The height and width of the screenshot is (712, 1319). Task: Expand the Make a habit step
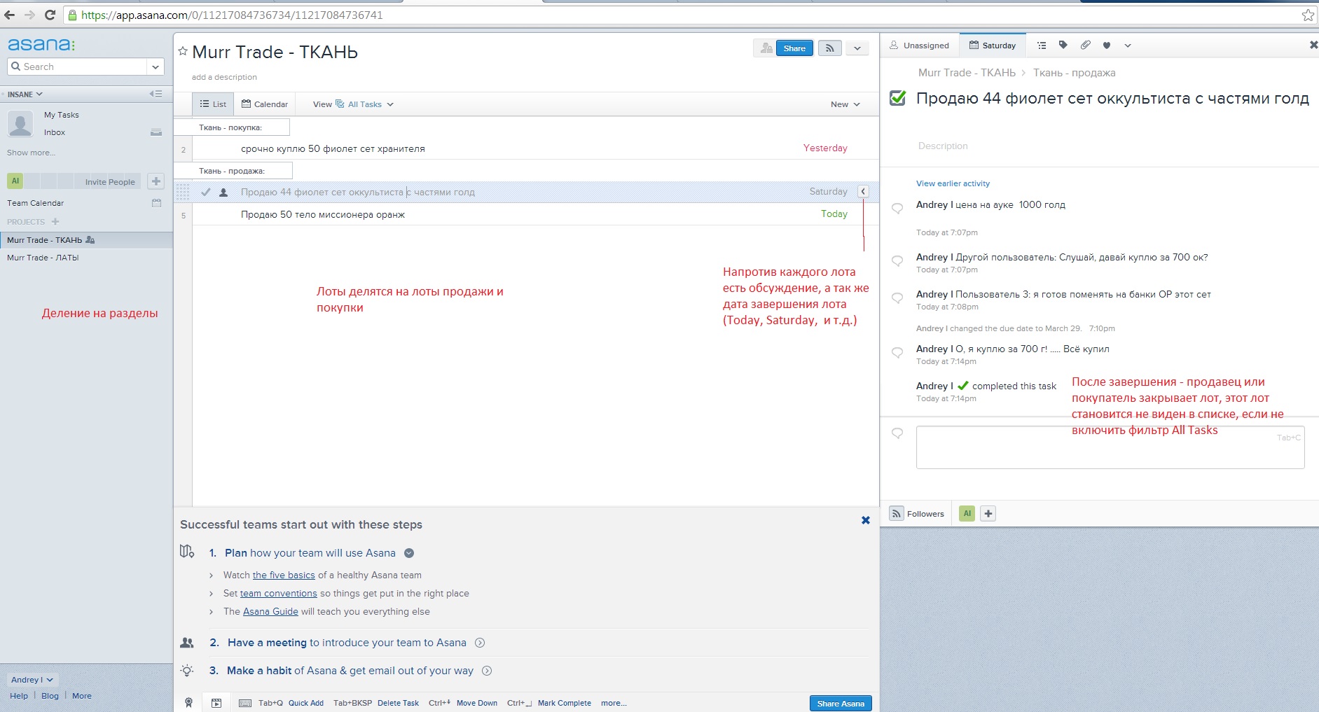pos(487,671)
